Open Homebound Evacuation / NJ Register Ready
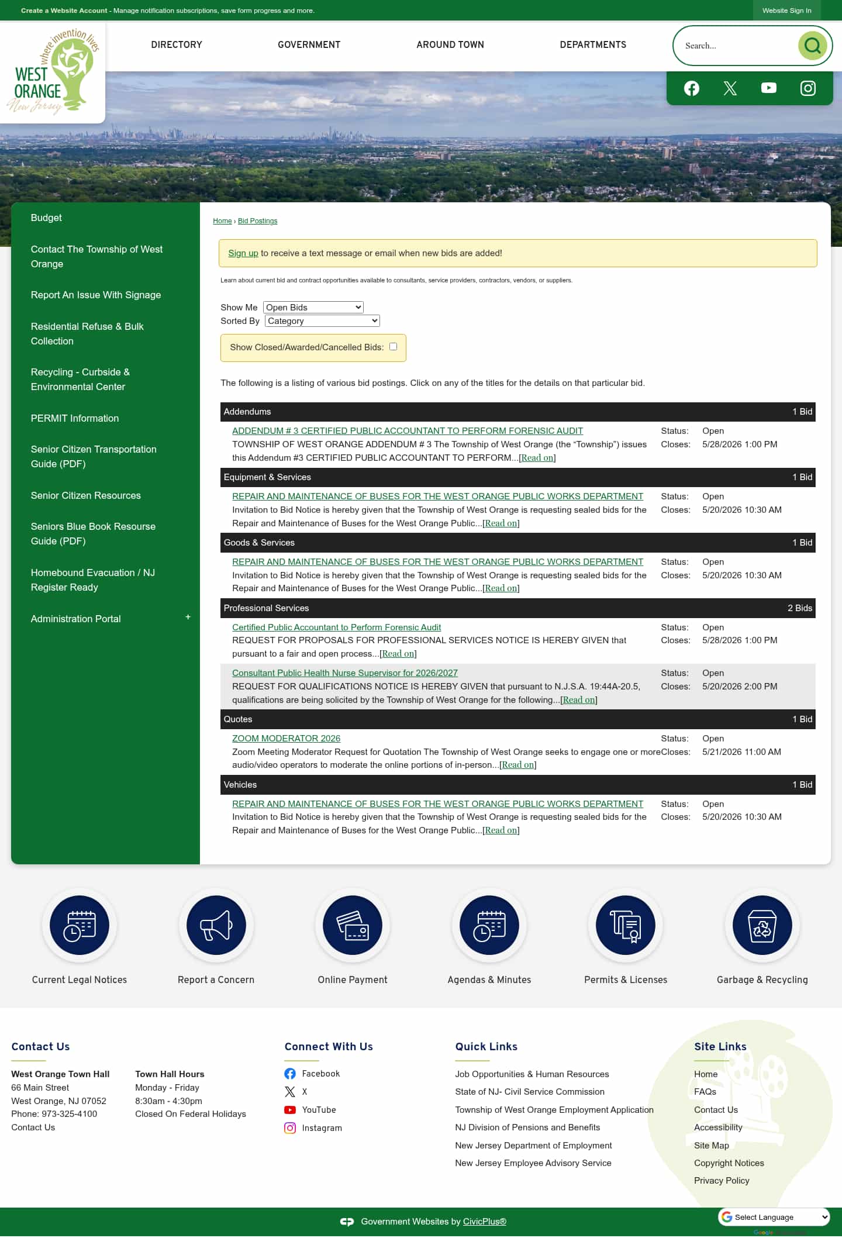Viewport: 842px width, 1238px height. 93,580
